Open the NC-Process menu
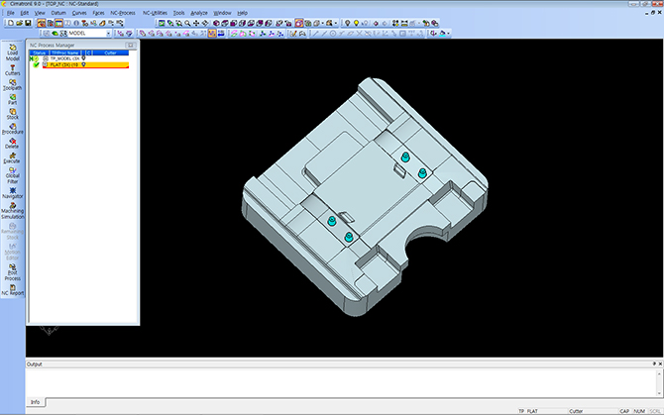The width and height of the screenshot is (664, 415). point(122,12)
